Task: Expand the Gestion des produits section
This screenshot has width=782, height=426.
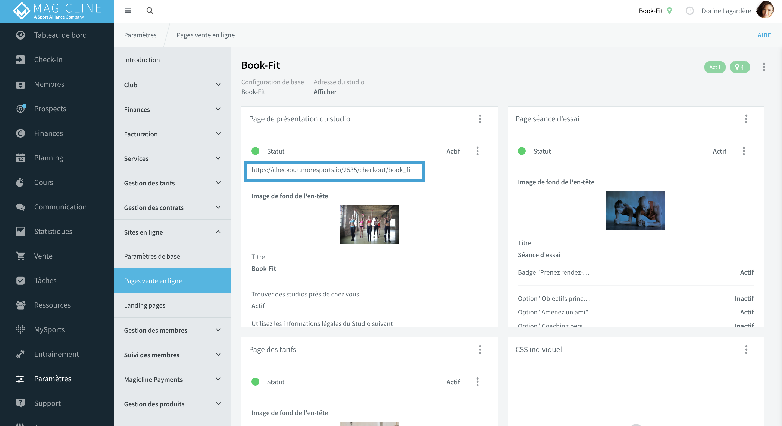Action: pos(172,404)
